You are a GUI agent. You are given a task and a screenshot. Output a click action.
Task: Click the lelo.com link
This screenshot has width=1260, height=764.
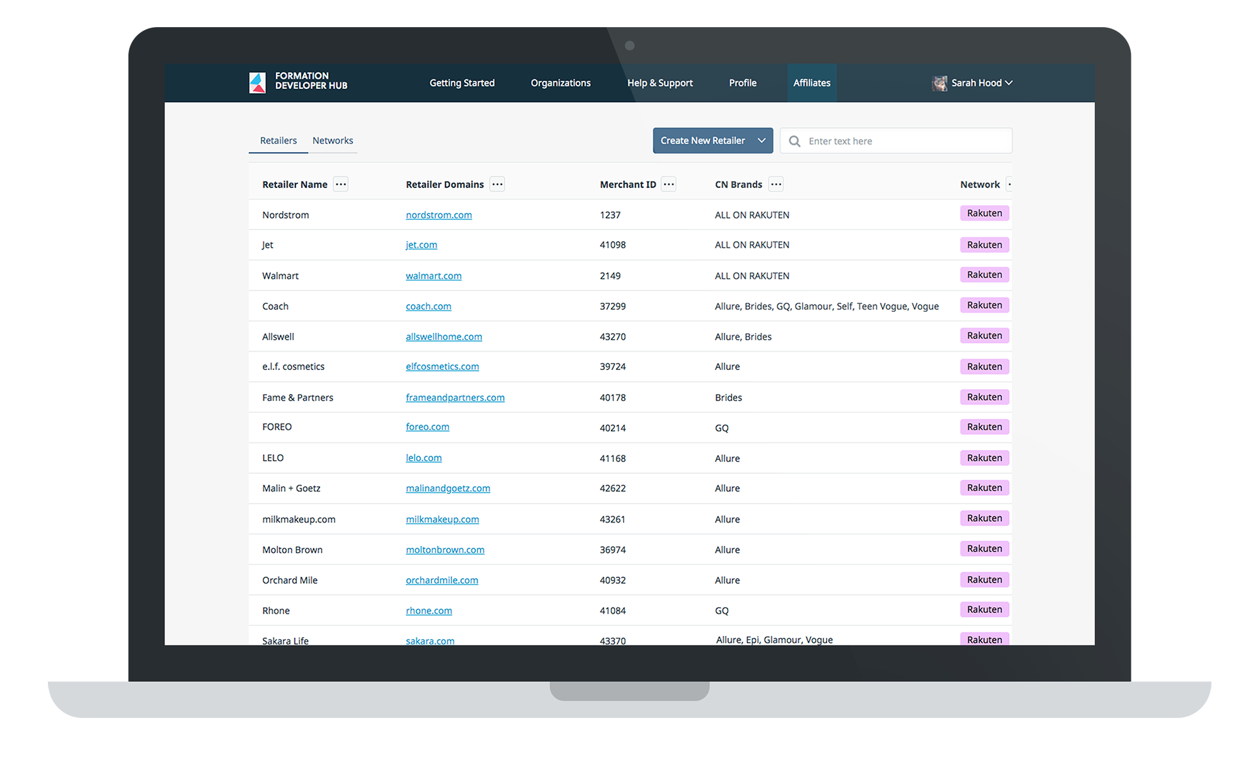pyautogui.click(x=423, y=458)
